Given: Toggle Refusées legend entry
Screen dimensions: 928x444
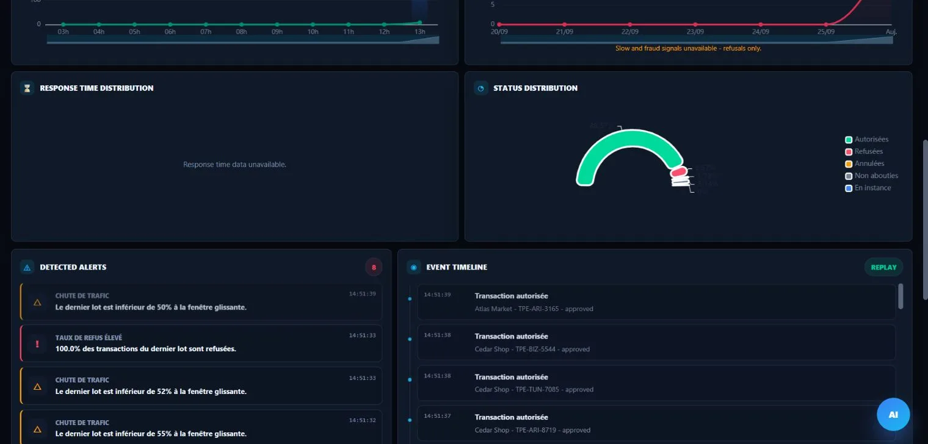Looking at the screenshot, I should [x=864, y=151].
